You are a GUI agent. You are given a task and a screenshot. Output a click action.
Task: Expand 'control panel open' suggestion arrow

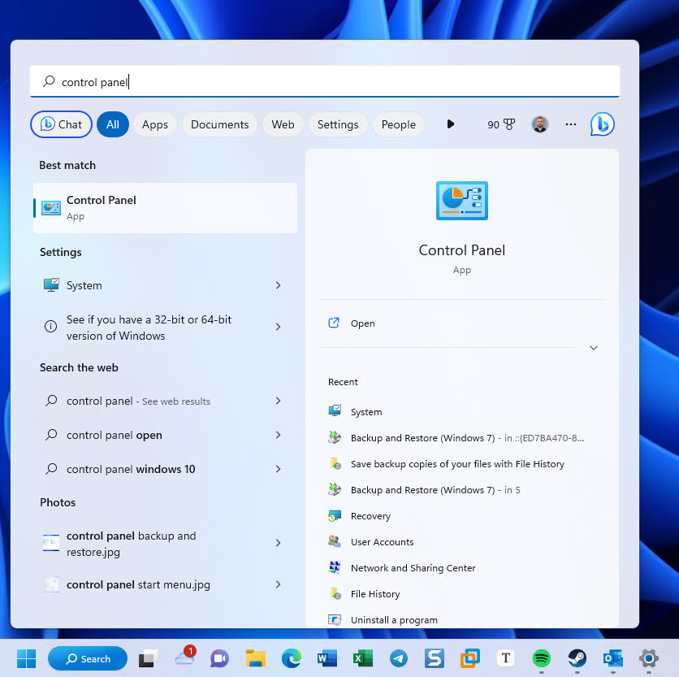[x=278, y=435]
